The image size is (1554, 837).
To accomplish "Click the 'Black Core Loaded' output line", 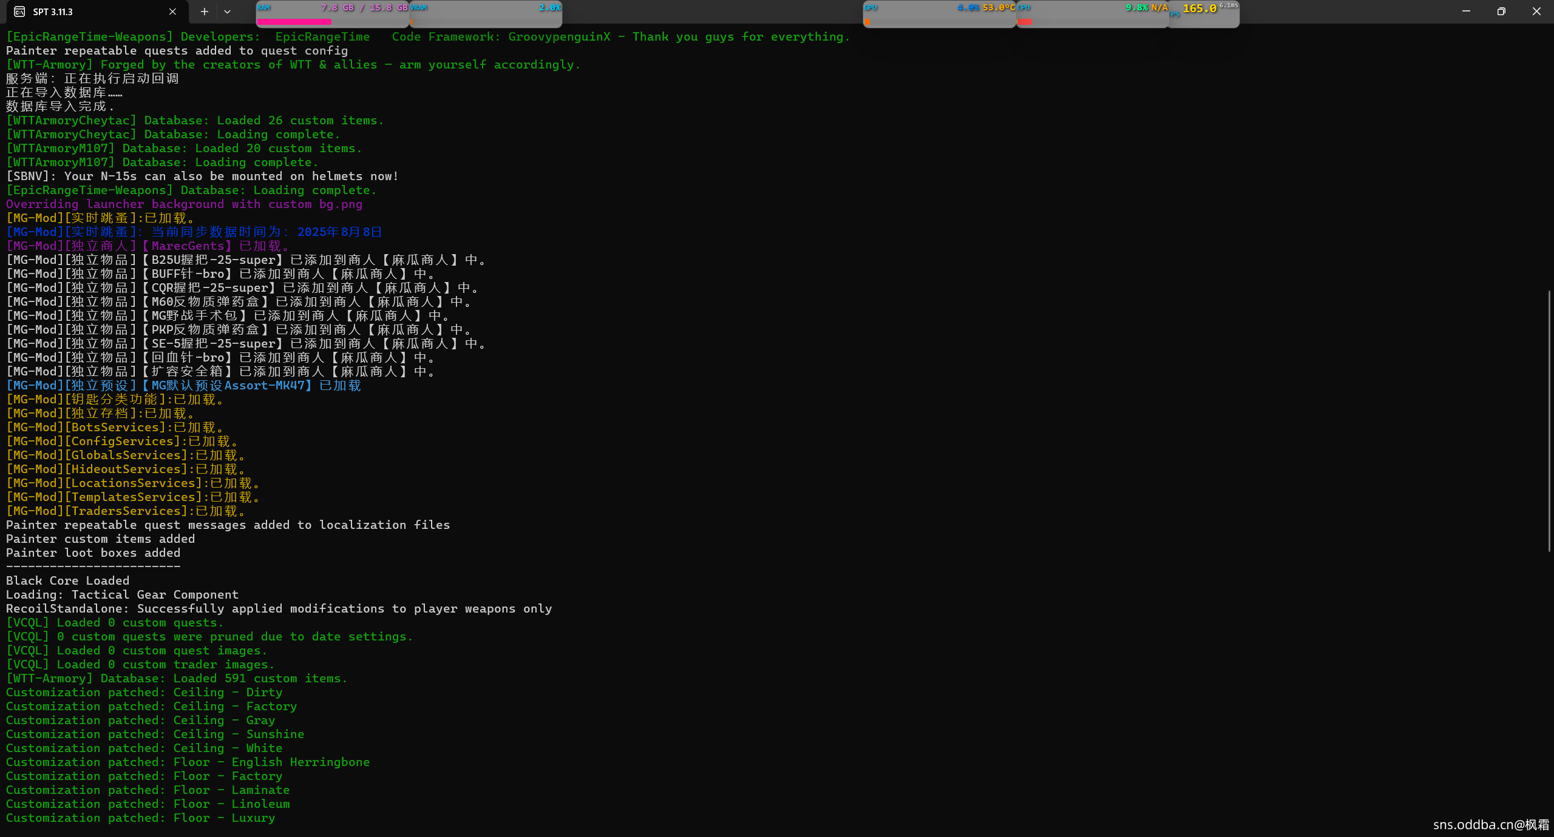I will pos(67,580).
